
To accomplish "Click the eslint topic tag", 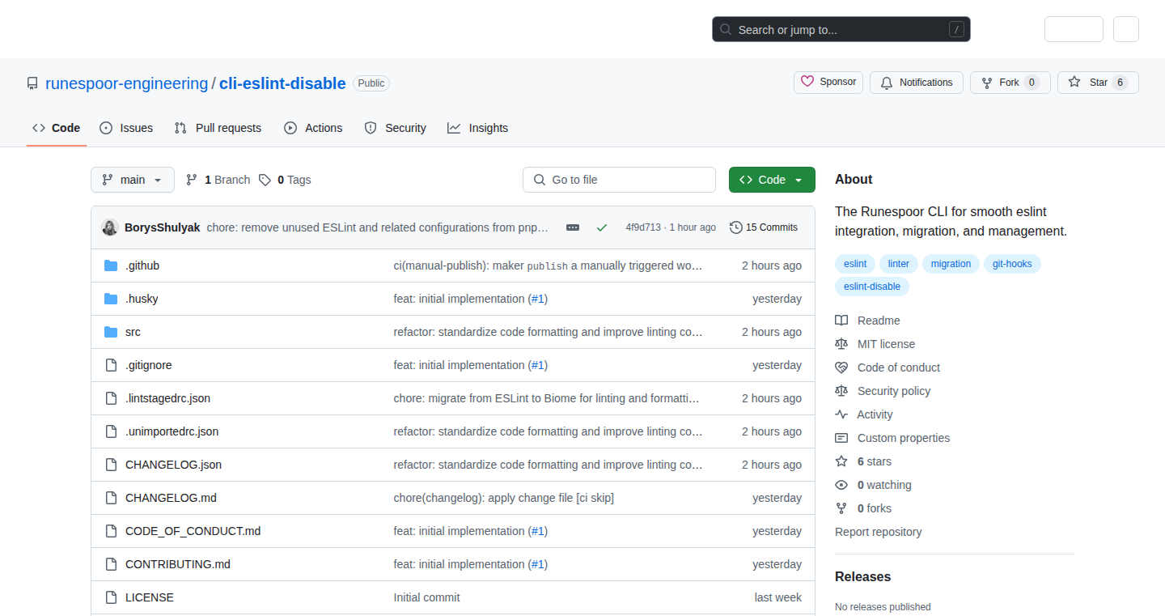I will click(855, 264).
